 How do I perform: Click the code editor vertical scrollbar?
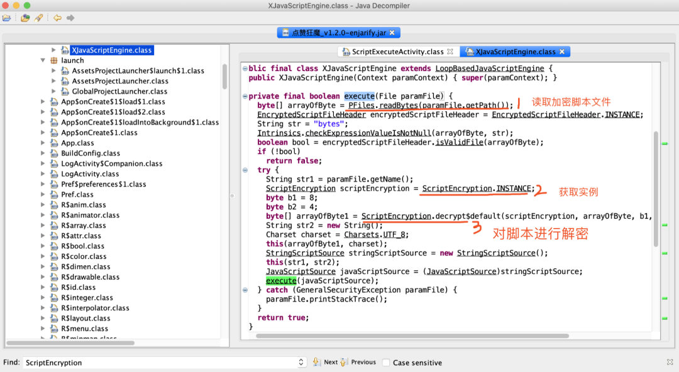[656, 189]
